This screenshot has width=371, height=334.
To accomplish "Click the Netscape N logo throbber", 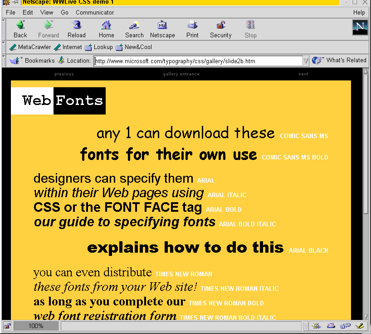I will (x=360, y=28).
